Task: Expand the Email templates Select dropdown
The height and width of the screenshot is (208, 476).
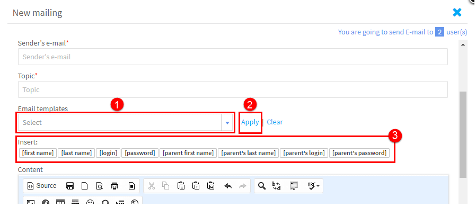Action: click(126, 122)
